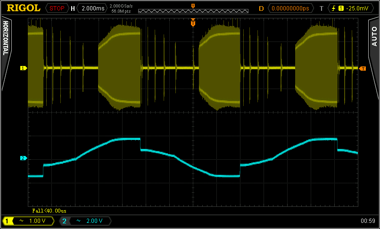Open the trigger settings showing -25.0mV

click(350, 8)
